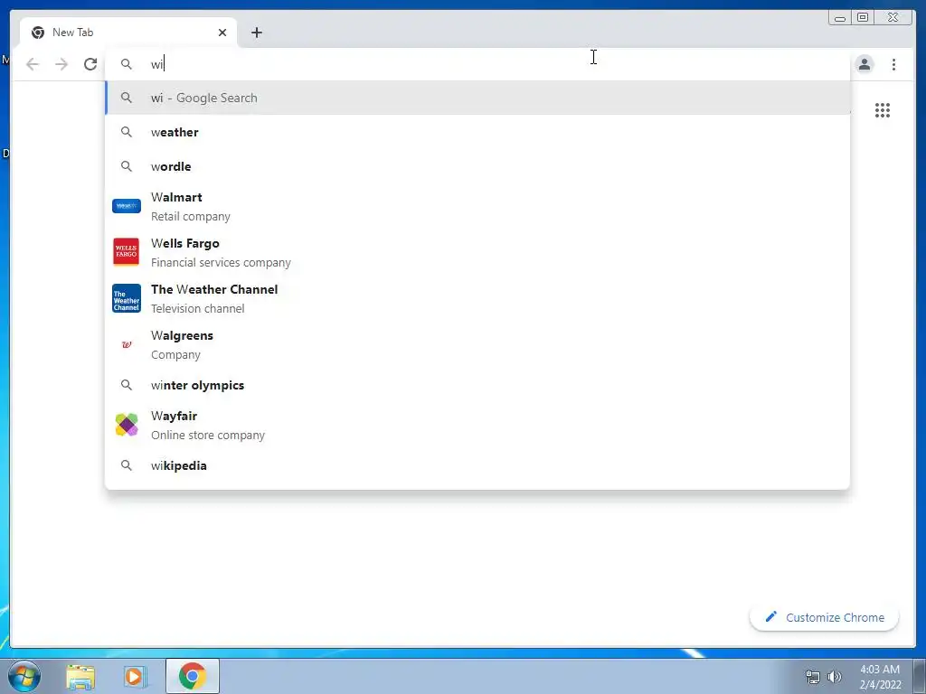Click the browser back arrow
The image size is (926, 694).
pyautogui.click(x=33, y=64)
